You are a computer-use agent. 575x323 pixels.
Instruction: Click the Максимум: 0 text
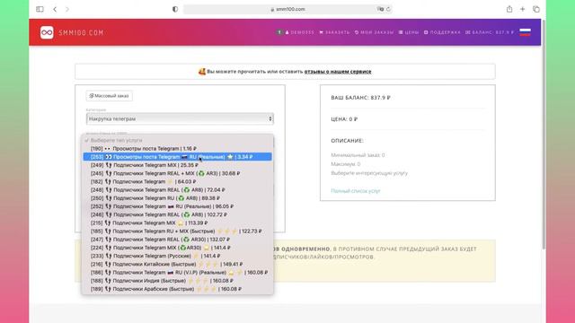[x=345, y=164]
